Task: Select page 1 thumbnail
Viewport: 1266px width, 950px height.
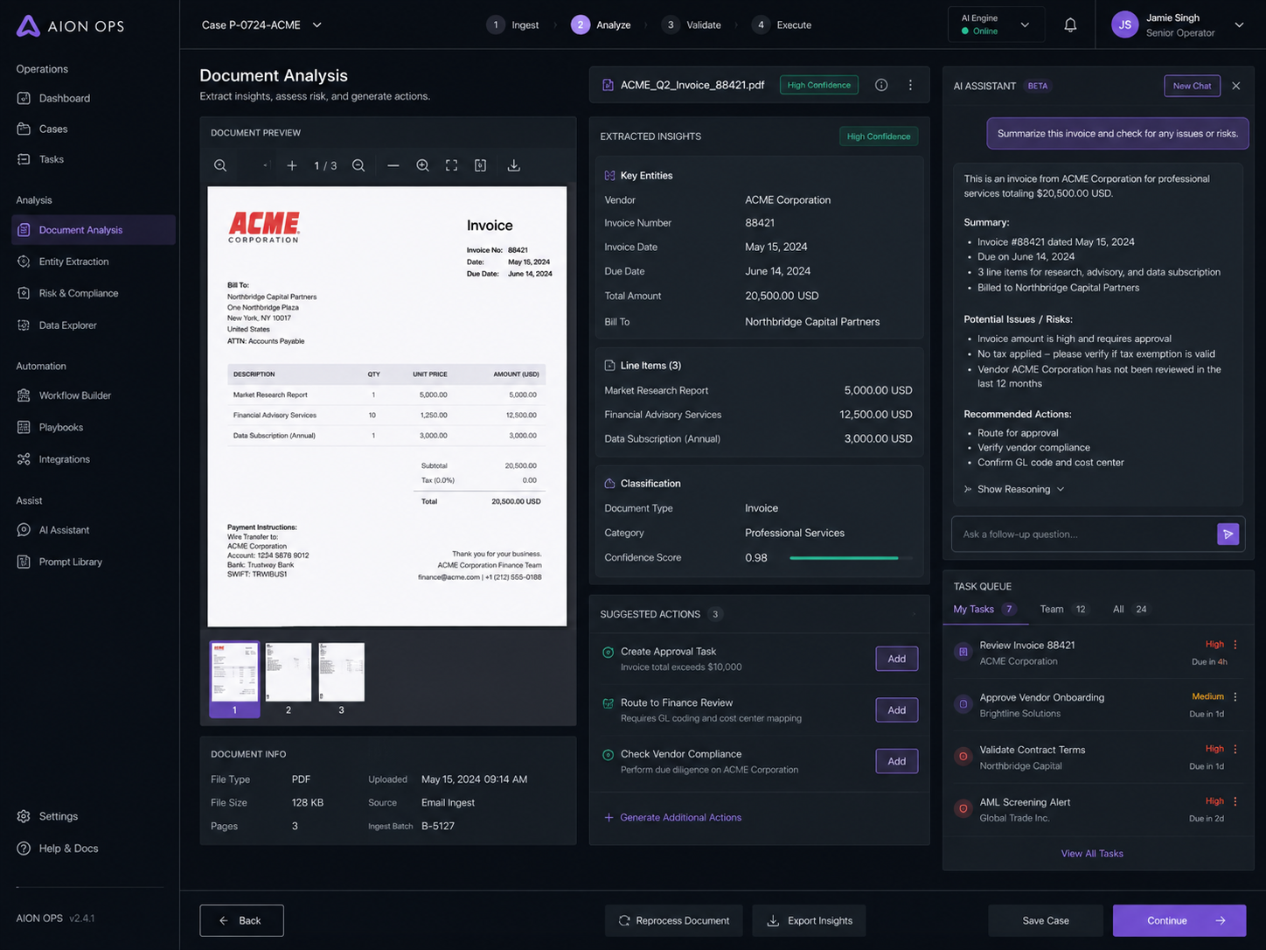Action: 234,680
